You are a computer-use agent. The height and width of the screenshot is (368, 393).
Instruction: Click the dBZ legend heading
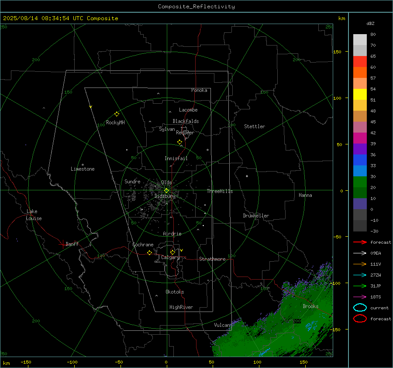pyautogui.click(x=370, y=24)
